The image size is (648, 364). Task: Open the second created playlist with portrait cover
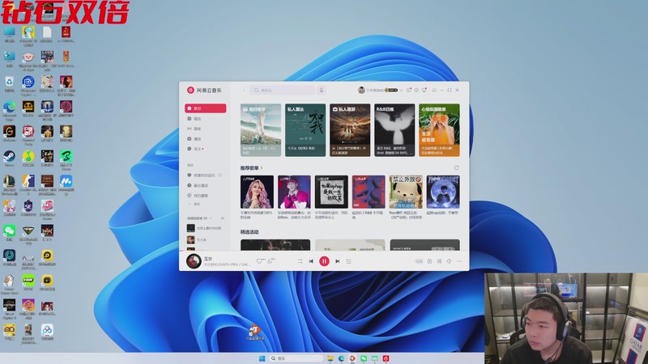click(x=206, y=239)
